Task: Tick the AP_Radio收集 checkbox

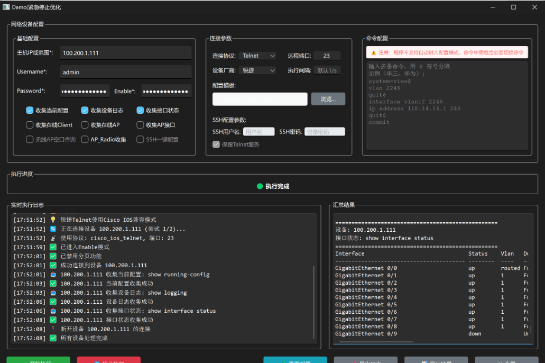Action: 85,140
